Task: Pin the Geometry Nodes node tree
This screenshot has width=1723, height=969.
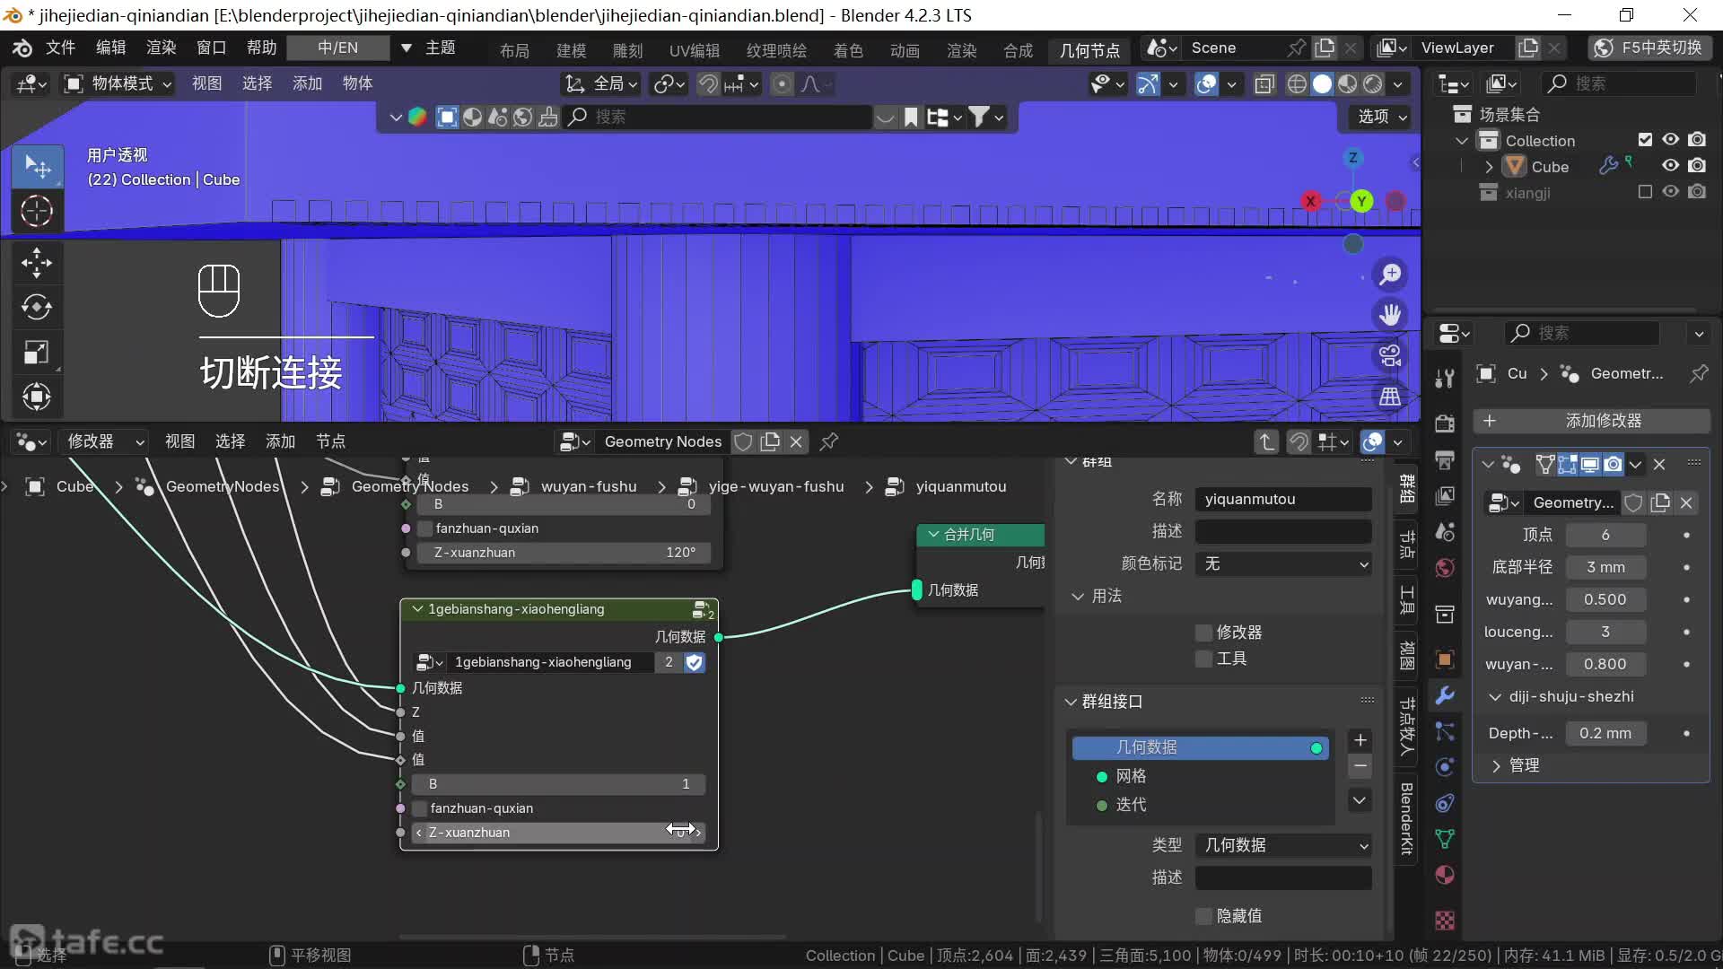Action: point(829,441)
